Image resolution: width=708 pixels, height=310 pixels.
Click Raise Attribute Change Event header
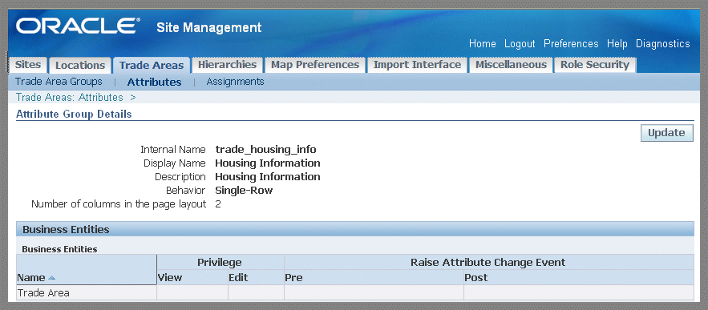click(x=488, y=262)
